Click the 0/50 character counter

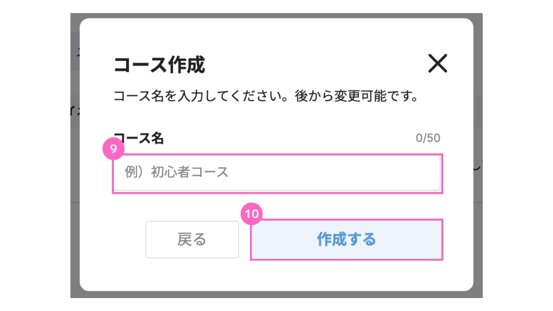pos(428,138)
